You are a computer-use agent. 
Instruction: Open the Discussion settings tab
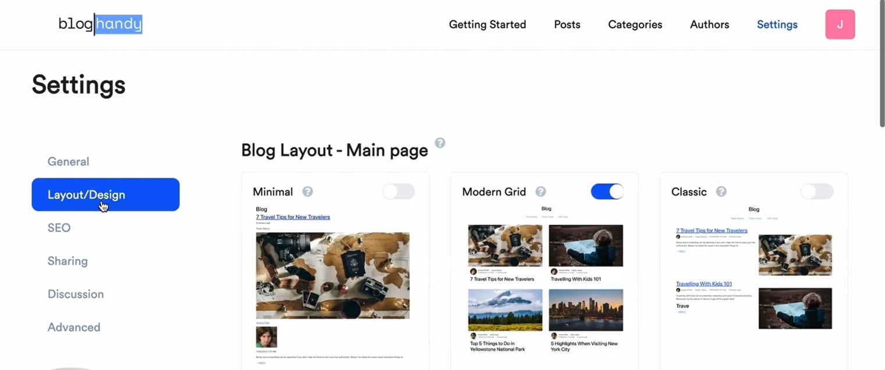pyautogui.click(x=76, y=294)
